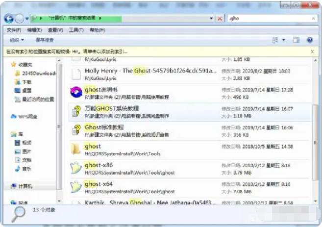
Task: Open the ghost说明书 file icon
Action: (x=76, y=92)
